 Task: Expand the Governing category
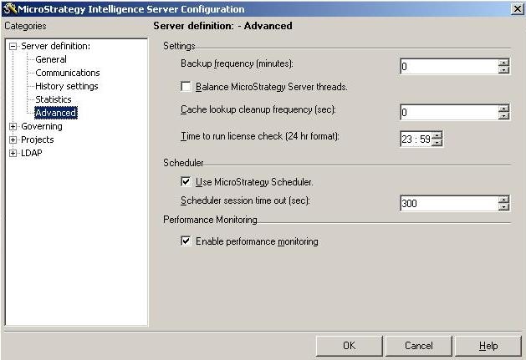pos(13,126)
